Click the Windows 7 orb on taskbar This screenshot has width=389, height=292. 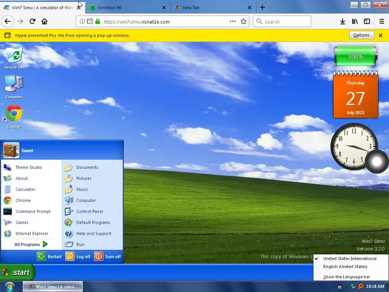pos(9,287)
